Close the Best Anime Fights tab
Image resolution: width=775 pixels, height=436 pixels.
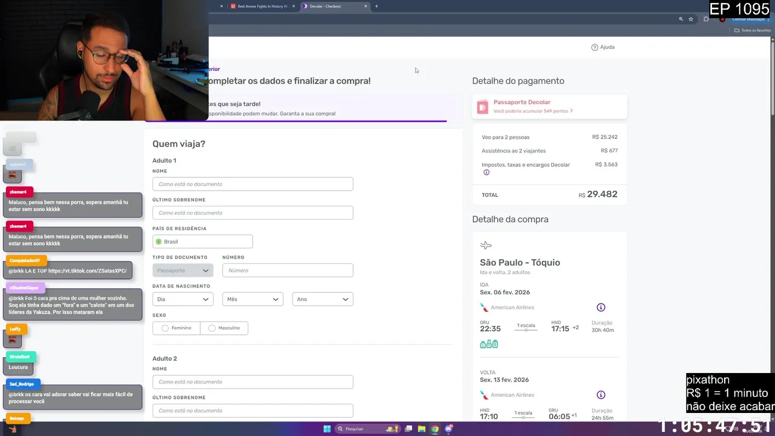[294, 6]
